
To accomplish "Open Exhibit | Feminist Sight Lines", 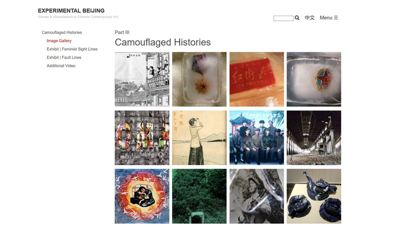I will coord(72,49).
